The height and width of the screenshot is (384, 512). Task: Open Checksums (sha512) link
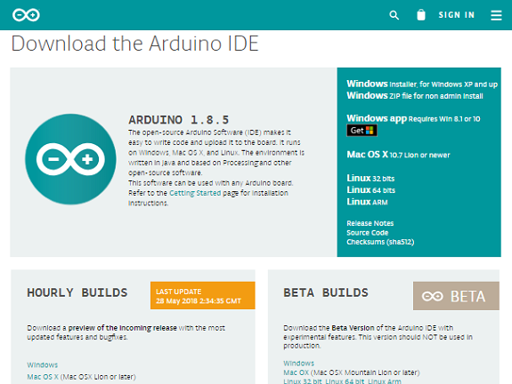point(380,242)
